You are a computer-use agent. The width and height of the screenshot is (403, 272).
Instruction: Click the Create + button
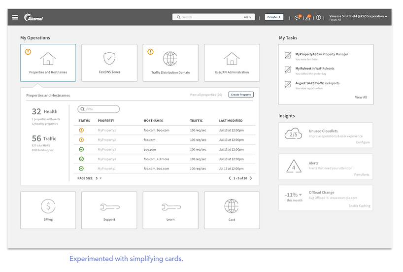coord(274,17)
